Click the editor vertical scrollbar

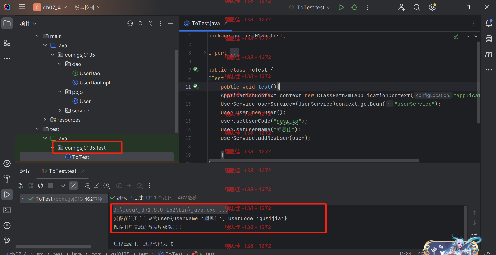[479, 83]
